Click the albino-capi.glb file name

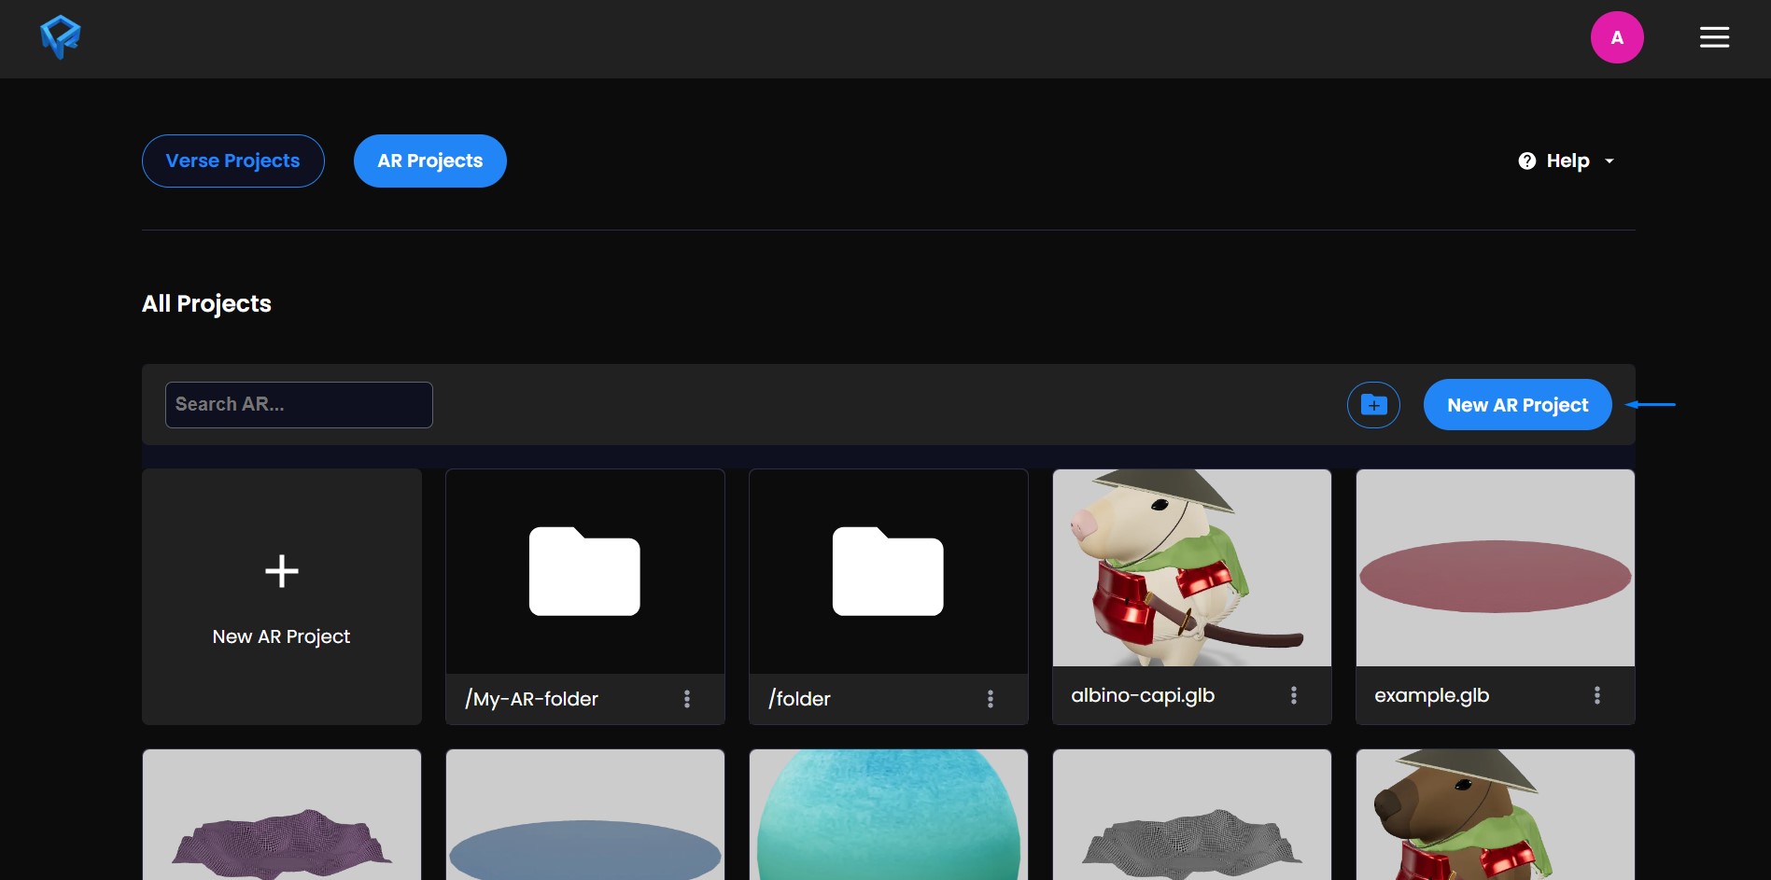click(1143, 695)
